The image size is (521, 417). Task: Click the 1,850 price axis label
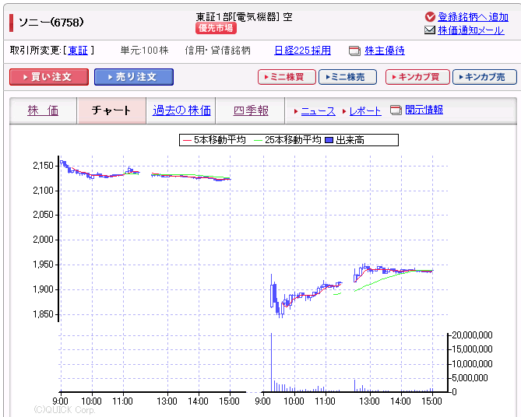tap(43, 314)
